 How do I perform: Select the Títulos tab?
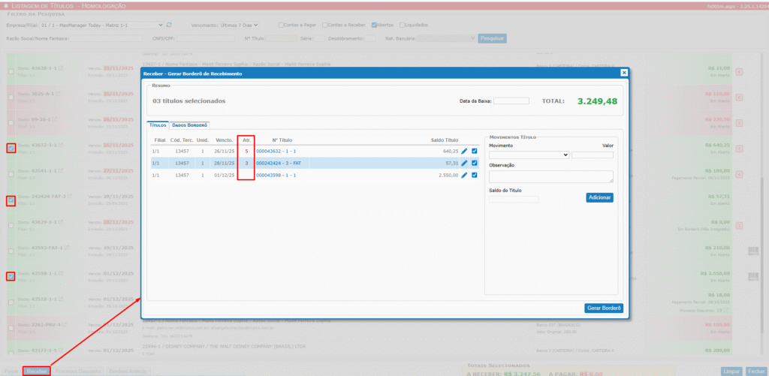(x=158, y=125)
